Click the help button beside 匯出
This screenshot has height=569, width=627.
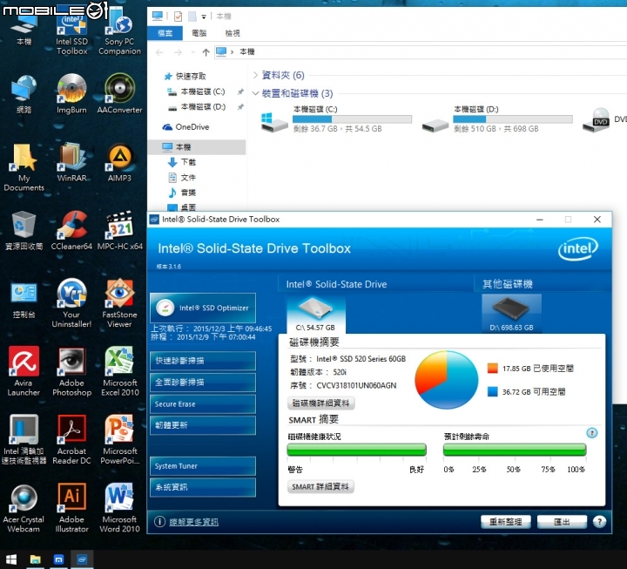point(599,522)
